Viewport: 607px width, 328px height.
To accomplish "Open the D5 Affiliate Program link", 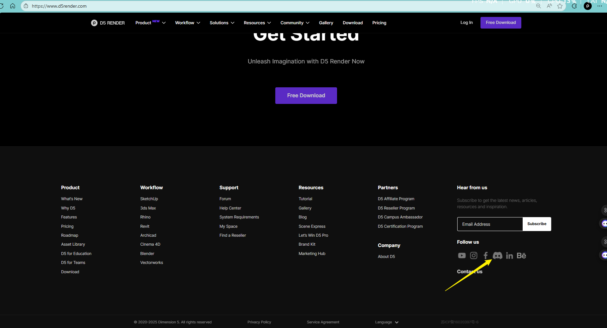I will pos(396,199).
